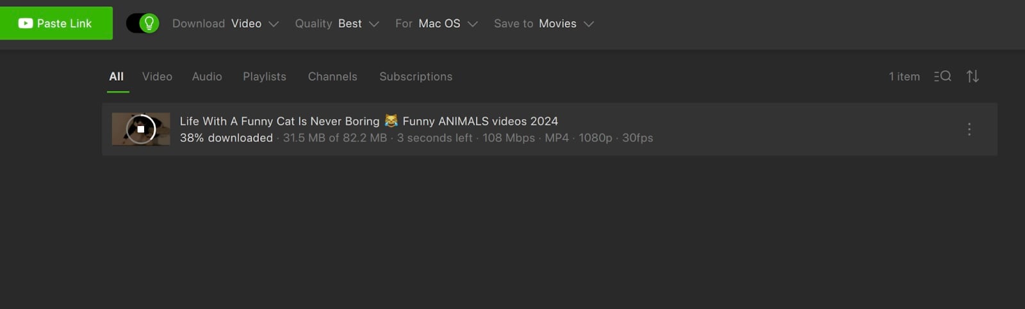The image size is (1025, 309).
Task: Switch to the Video tab
Action: coord(157,77)
